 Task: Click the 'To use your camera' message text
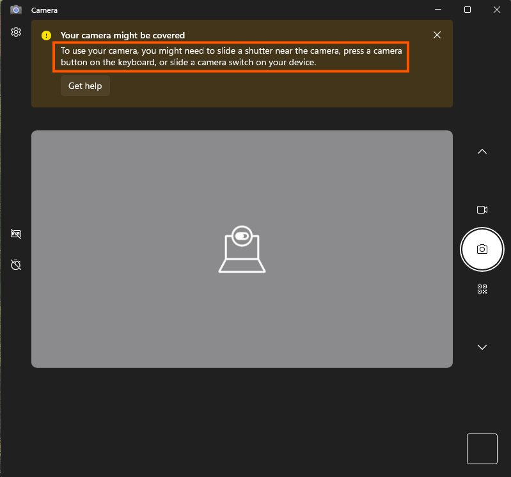(x=231, y=56)
